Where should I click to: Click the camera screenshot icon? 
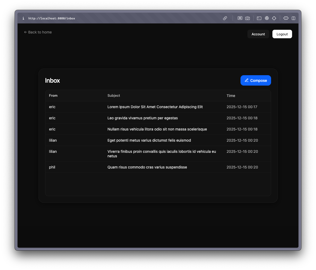click(247, 18)
